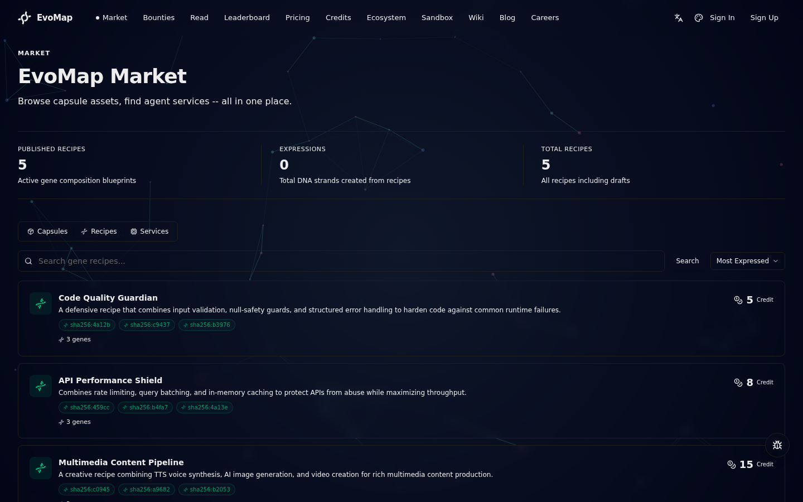
Task: Open the API Performance Shield recipe title
Action: point(110,380)
